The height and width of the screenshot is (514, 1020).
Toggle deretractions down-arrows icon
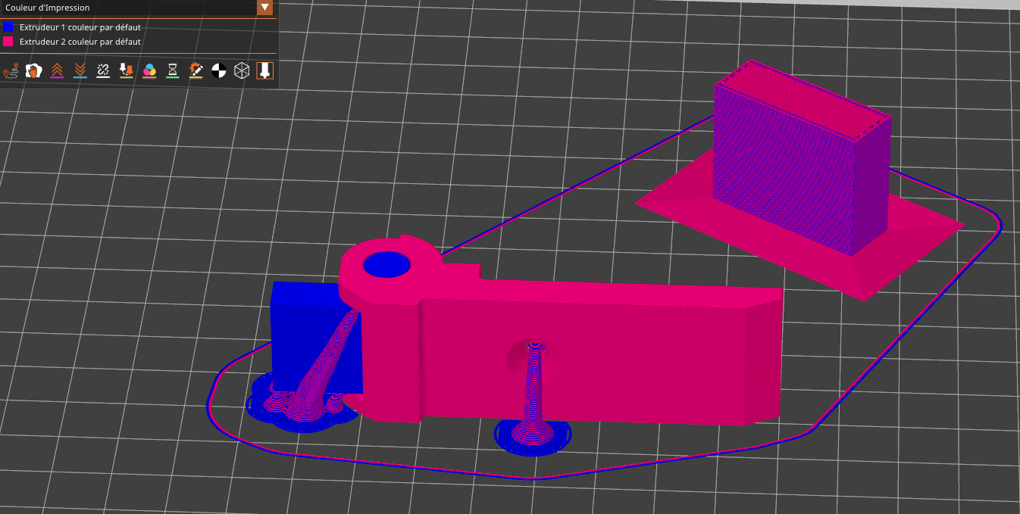pos(80,71)
